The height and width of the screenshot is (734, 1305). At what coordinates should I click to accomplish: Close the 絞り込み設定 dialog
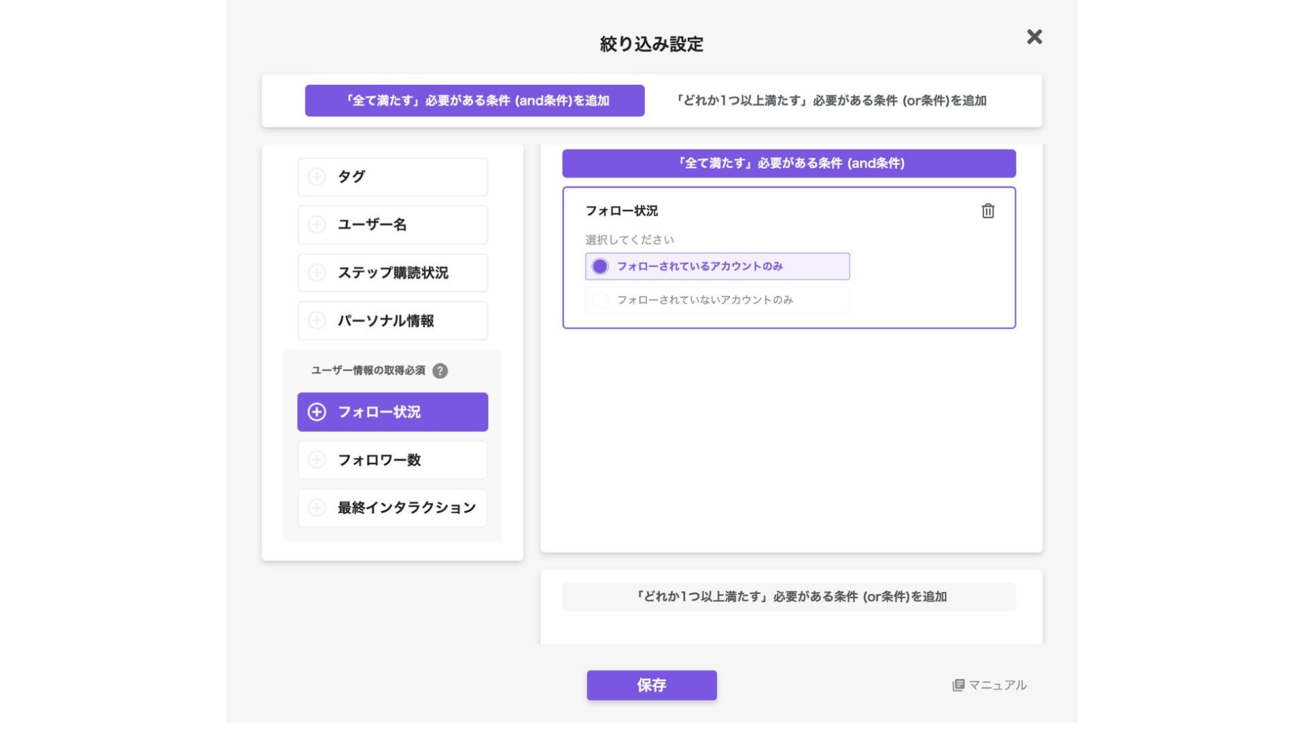(1034, 37)
